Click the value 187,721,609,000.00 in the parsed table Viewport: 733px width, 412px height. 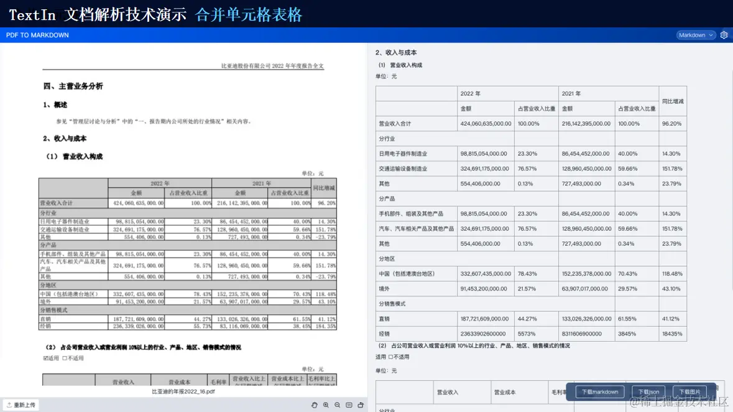485,319
